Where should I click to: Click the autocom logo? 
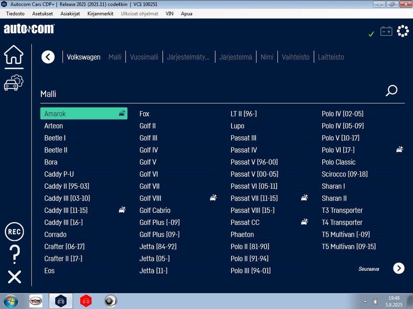point(29,29)
